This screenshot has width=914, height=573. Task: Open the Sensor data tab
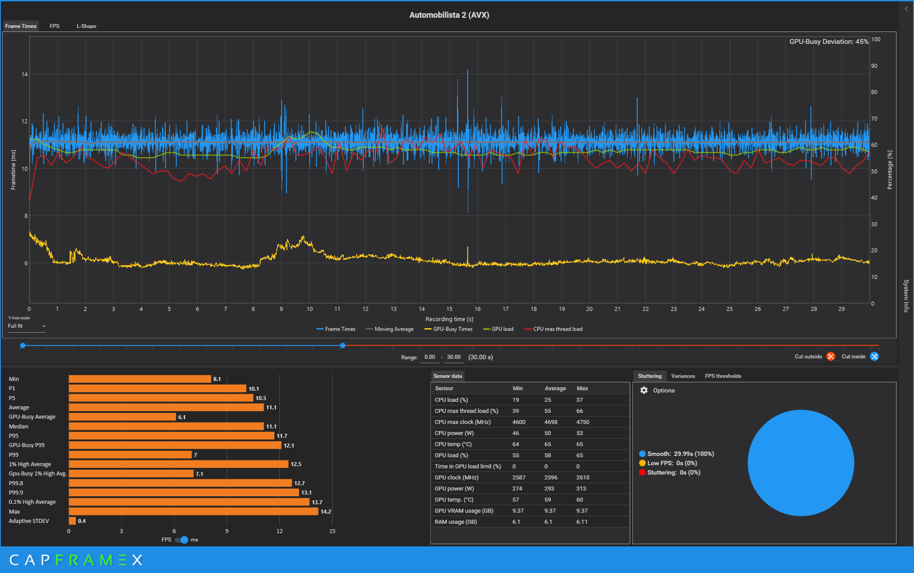(x=448, y=376)
